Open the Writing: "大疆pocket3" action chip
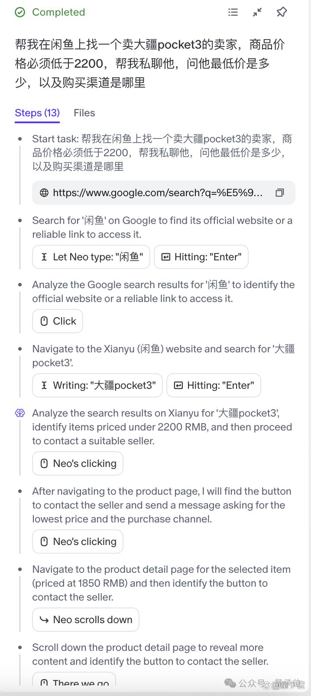 click(x=97, y=385)
